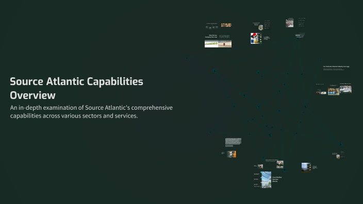Open the funnel-shaped topic node slide
Viewport: 363px width, 204px height.
point(300,36)
